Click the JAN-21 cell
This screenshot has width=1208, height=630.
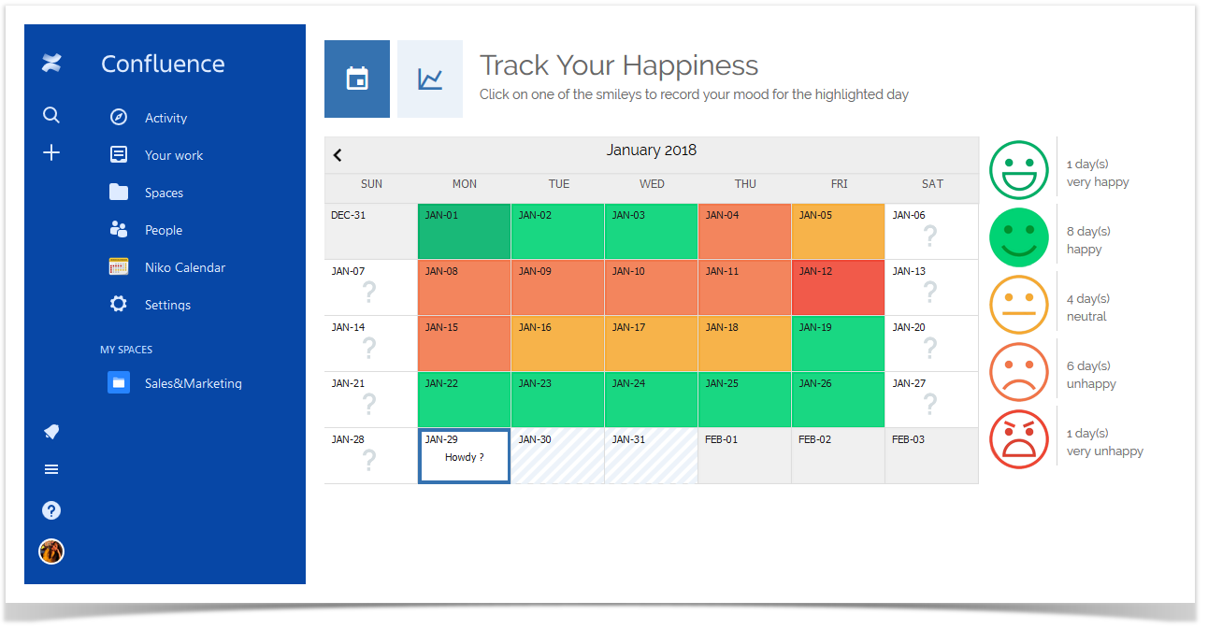pyautogui.click(x=371, y=400)
